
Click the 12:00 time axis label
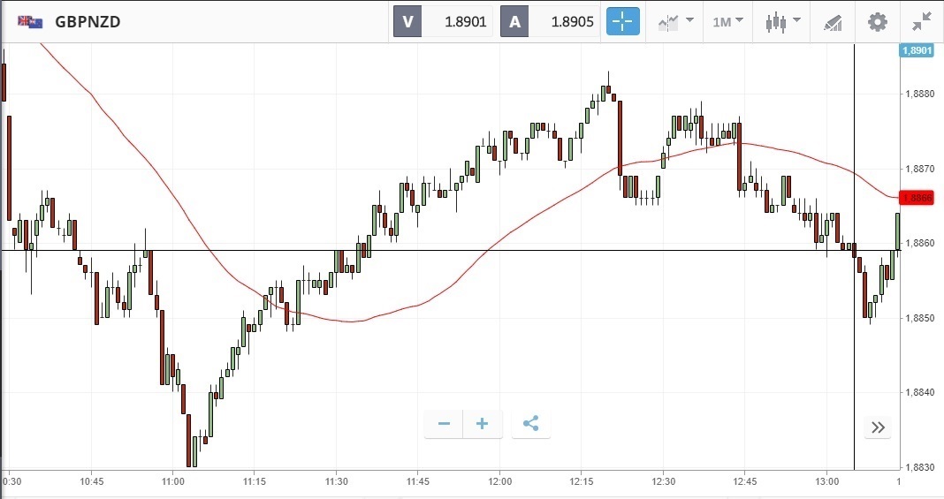[x=500, y=481]
